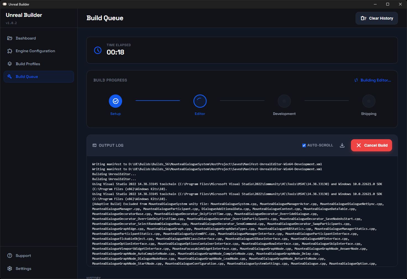Screen dimensions: 407x279
Task: Click the progress line between Setup and Editor
Action: pyautogui.click(x=158, y=101)
